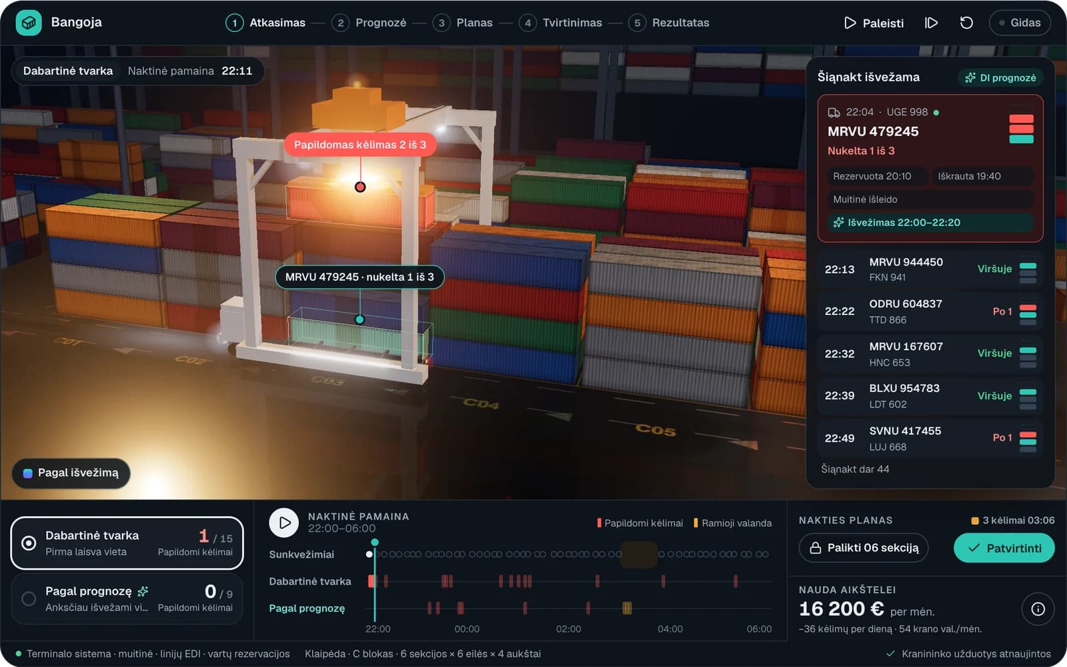Click the step-forward icon next to Paleisti
Viewport: 1067px width, 667px height.
click(x=932, y=23)
